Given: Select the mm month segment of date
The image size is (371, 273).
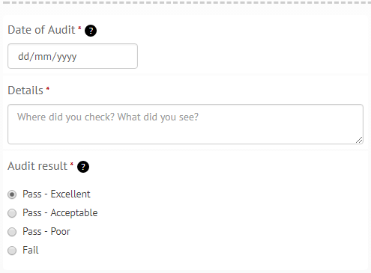Looking at the screenshot, I should click(43, 56).
